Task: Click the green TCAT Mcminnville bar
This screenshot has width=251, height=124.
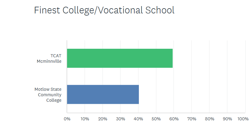Action: [x=120, y=58]
